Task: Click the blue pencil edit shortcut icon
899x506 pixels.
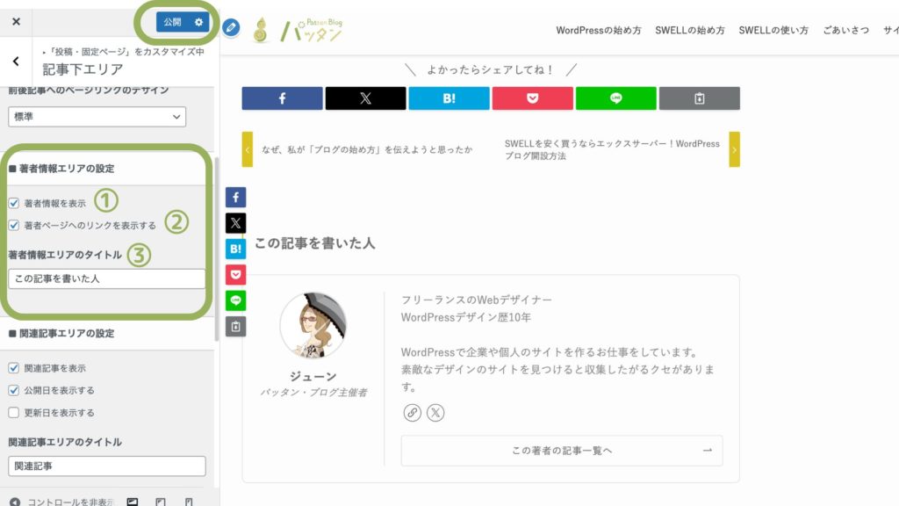Action: 231,27
